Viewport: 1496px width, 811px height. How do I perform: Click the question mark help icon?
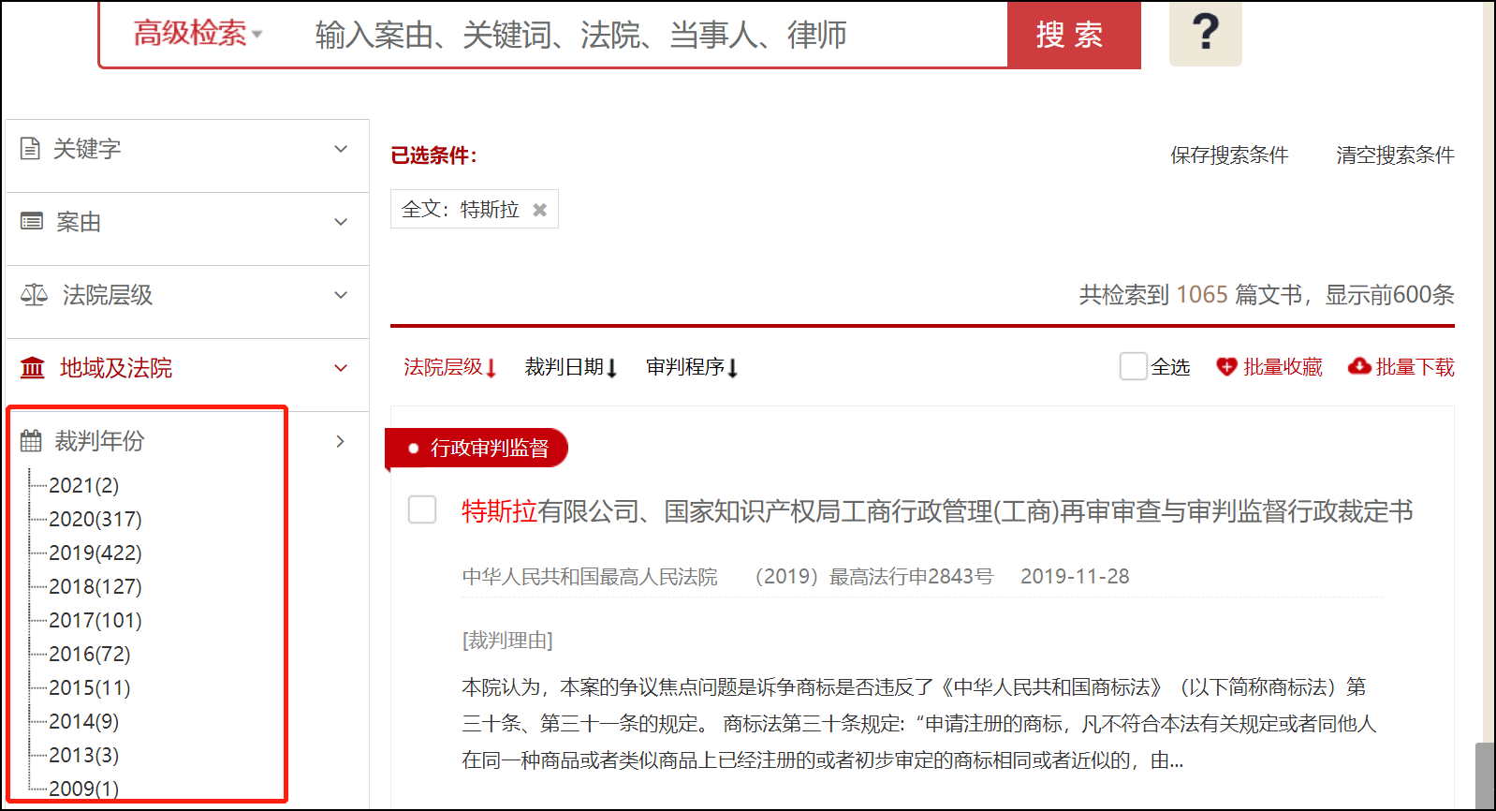(1205, 33)
